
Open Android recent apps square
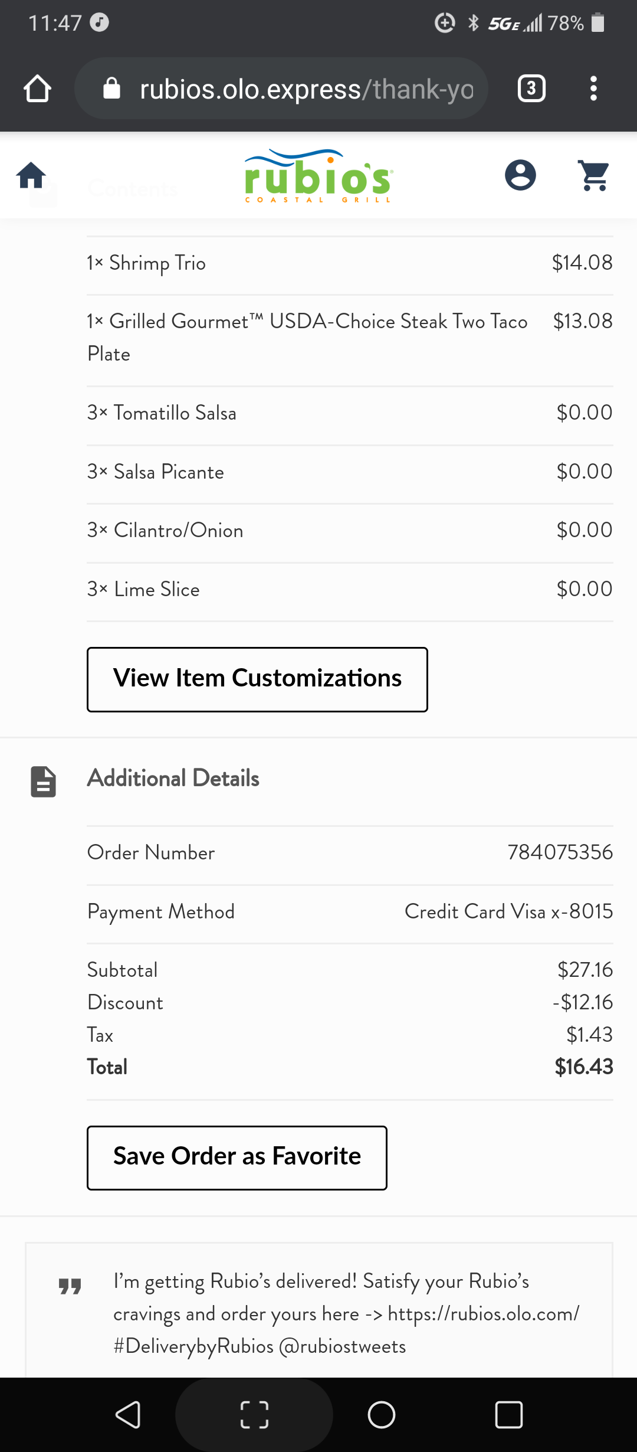coord(508,1415)
